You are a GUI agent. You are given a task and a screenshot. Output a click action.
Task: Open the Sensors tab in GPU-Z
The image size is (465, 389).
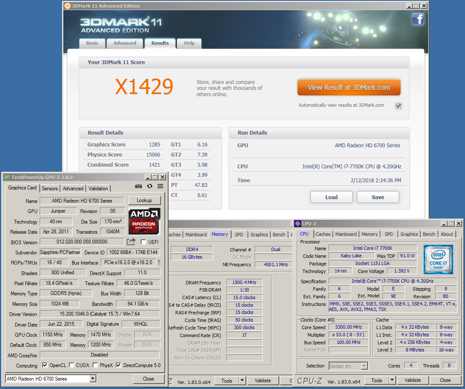[x=49, y=189]
